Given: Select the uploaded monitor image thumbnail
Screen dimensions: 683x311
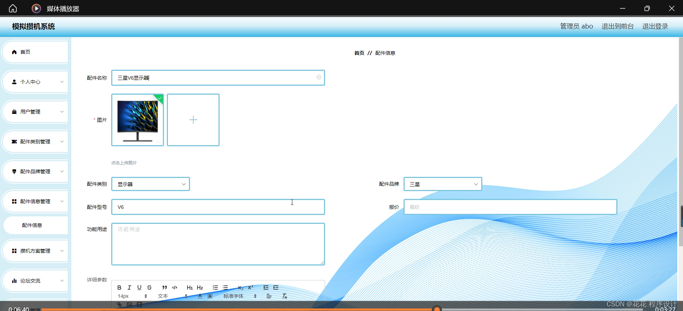Looking at the screenshot, I should [x=138, y=120].
